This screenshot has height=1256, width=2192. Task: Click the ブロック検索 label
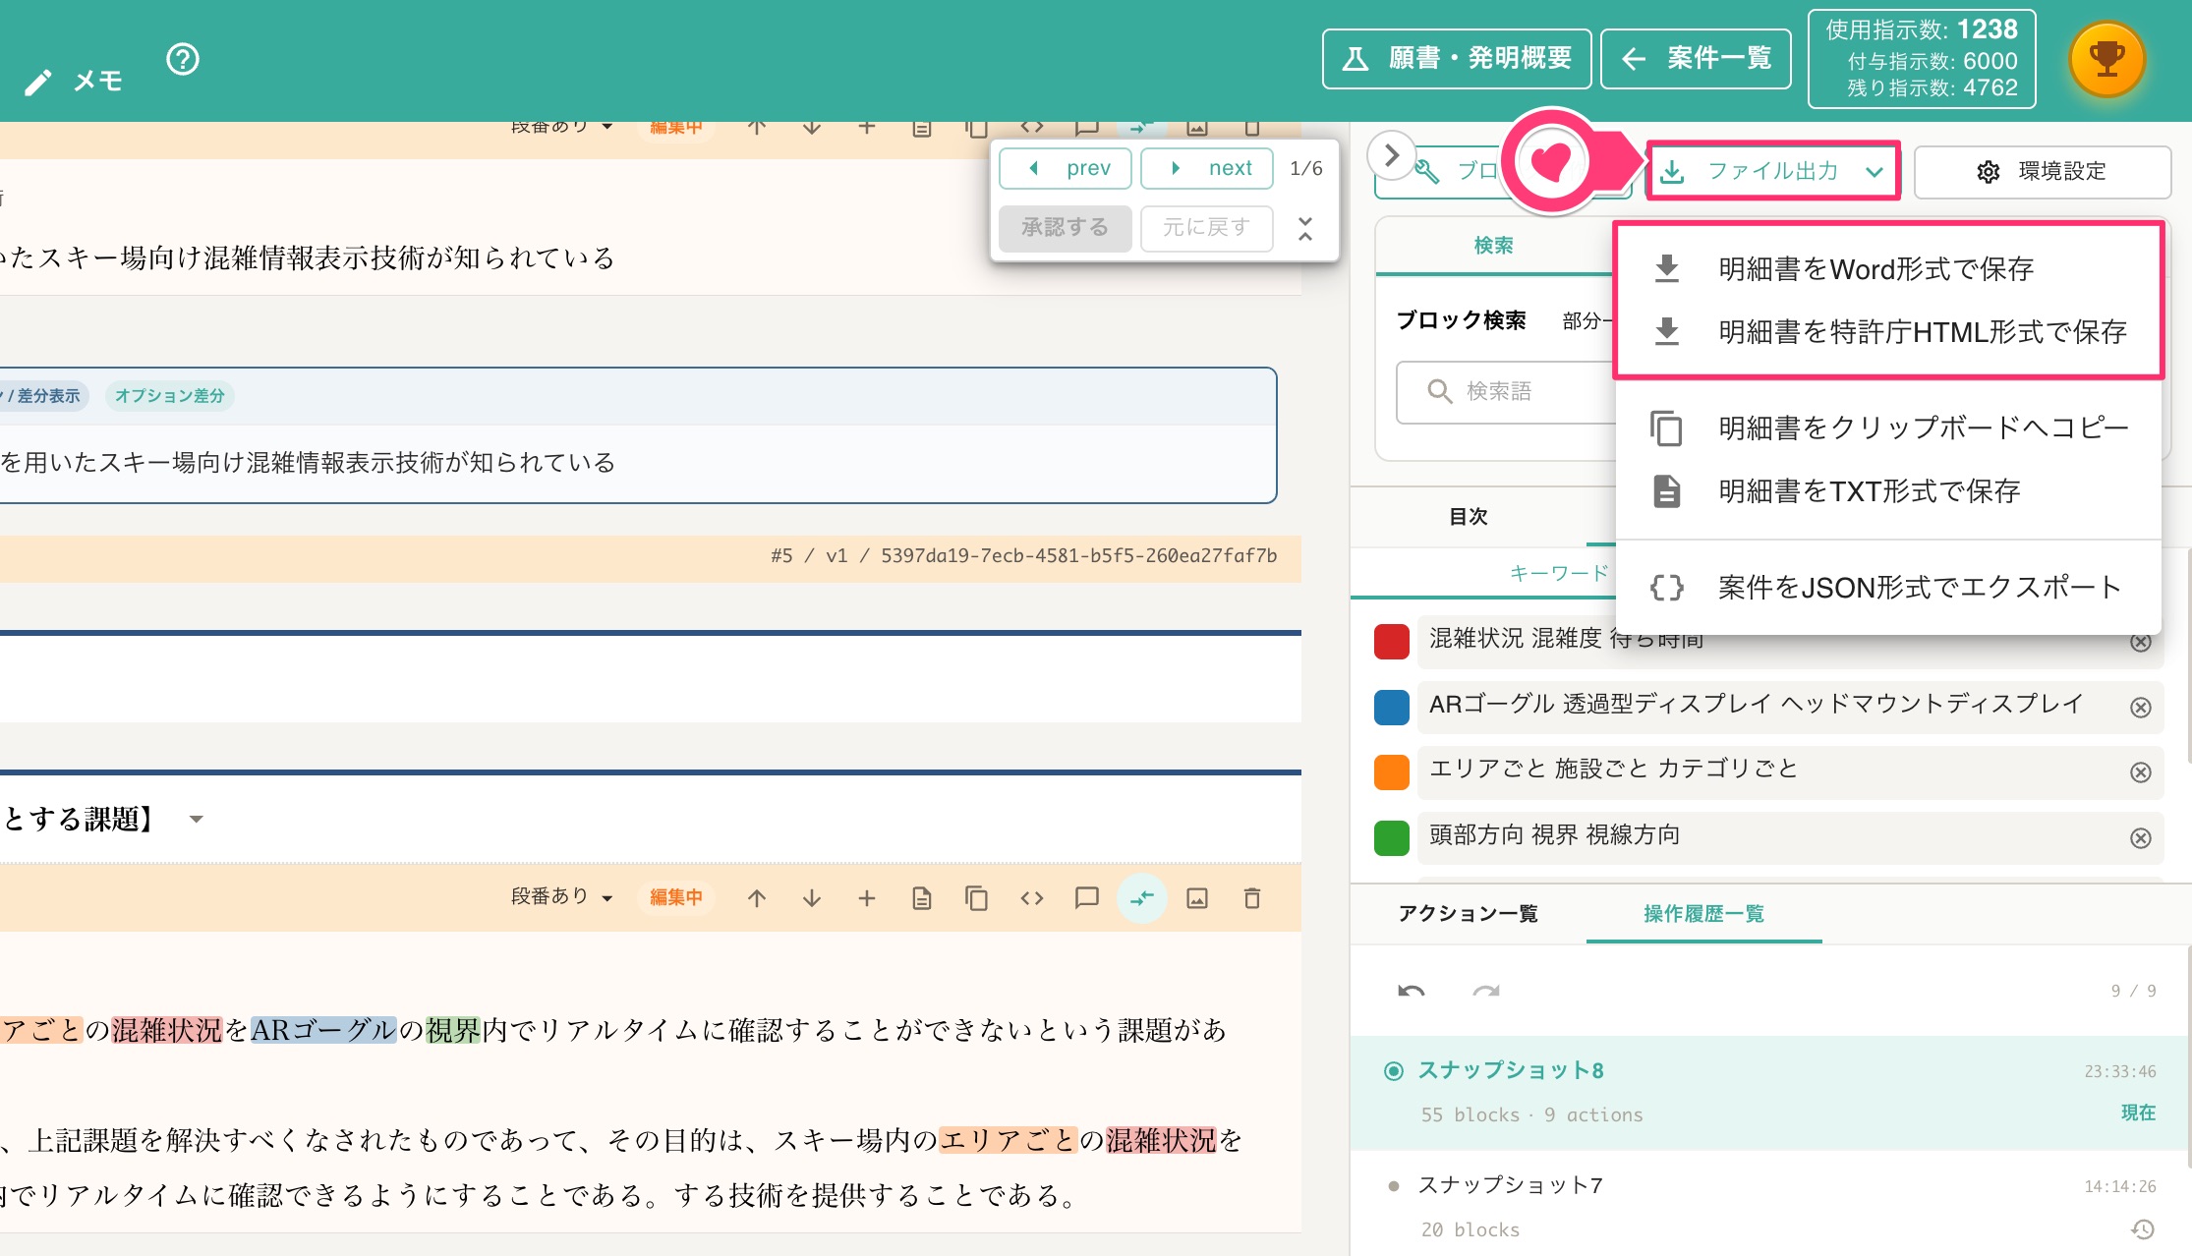1461,320
